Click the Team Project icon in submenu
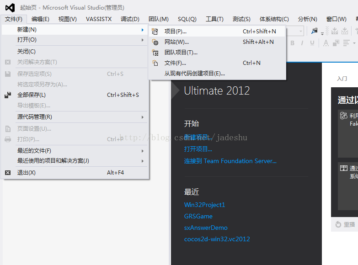358x265 pixels. point(155,53)
